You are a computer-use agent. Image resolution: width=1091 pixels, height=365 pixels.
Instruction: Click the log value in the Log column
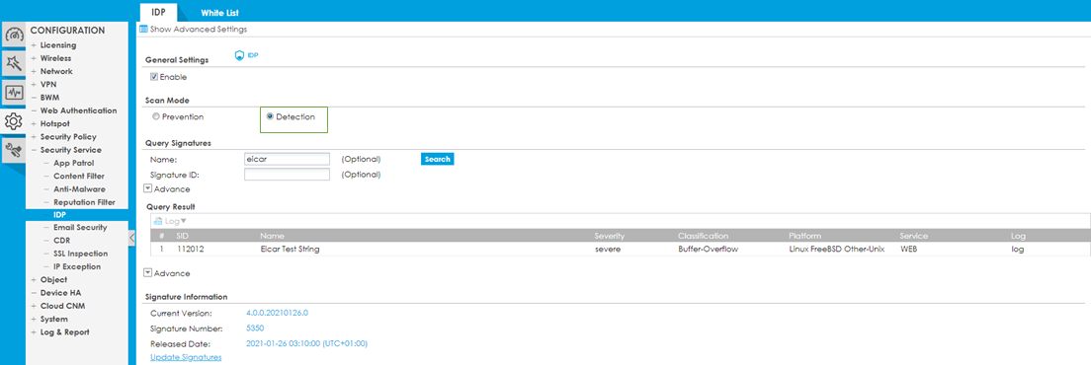tap(1017, 250)
